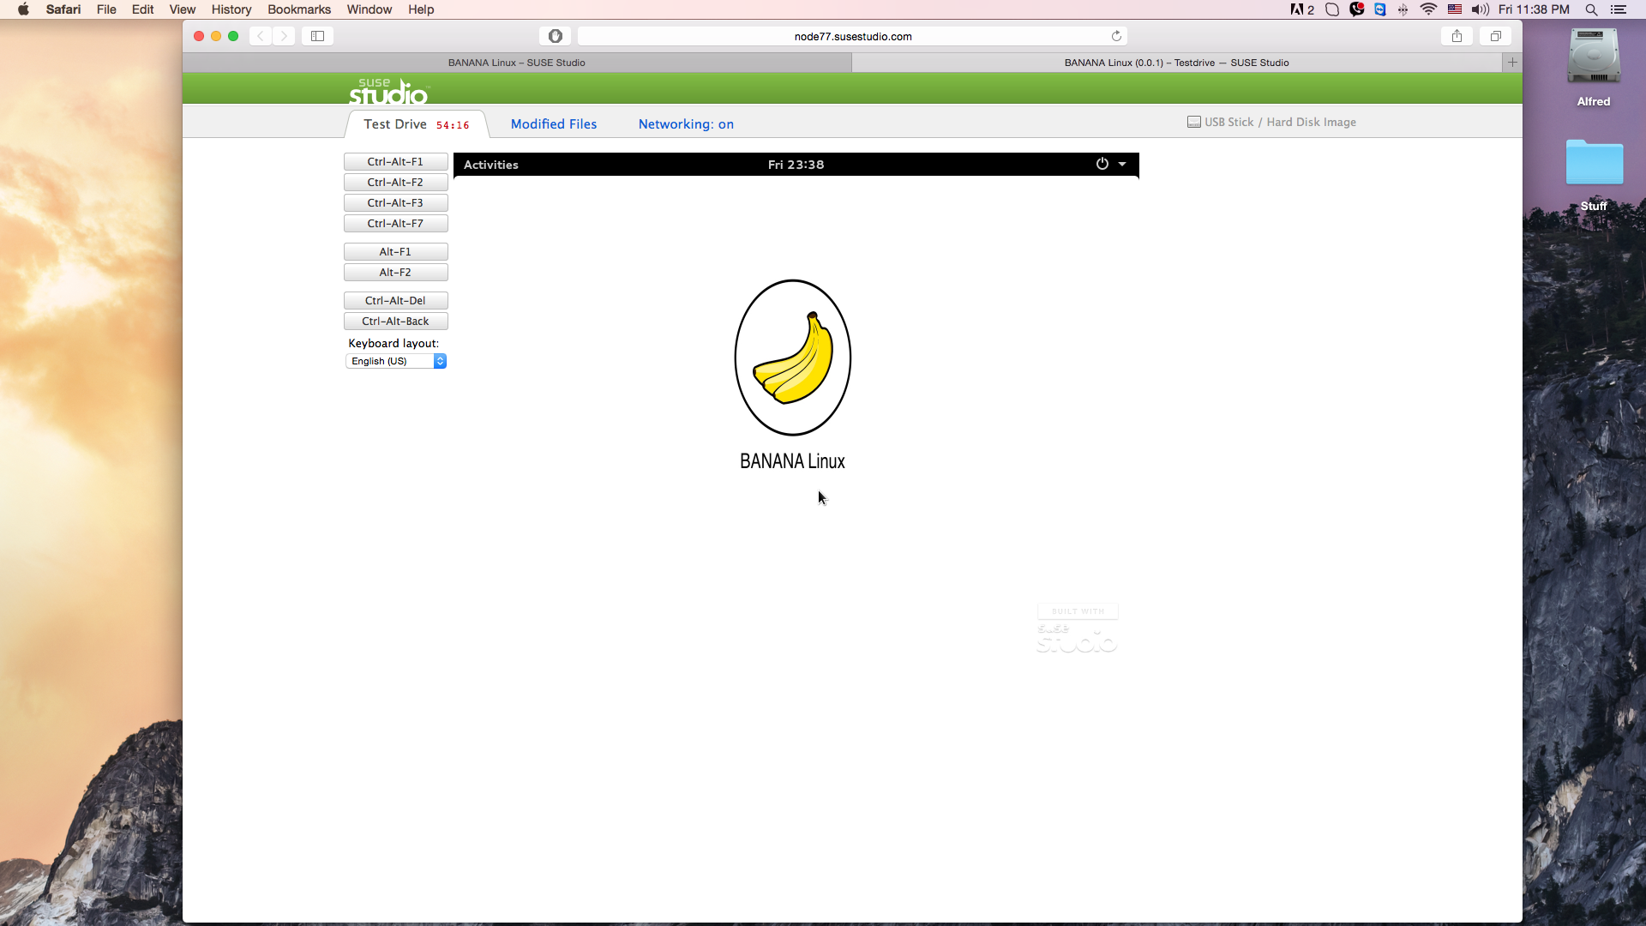1646x926 pixels.
Task: Click the show all tabs icon
Action: [x=1495, y=36]
